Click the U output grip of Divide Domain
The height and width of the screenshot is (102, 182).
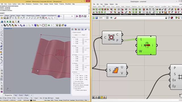tap(127, 67)
